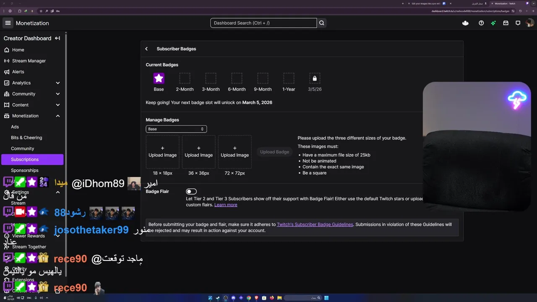537x302 pixels.
Task: Open Stream Manager from sidebar
Action: click(x=29, y=61)
